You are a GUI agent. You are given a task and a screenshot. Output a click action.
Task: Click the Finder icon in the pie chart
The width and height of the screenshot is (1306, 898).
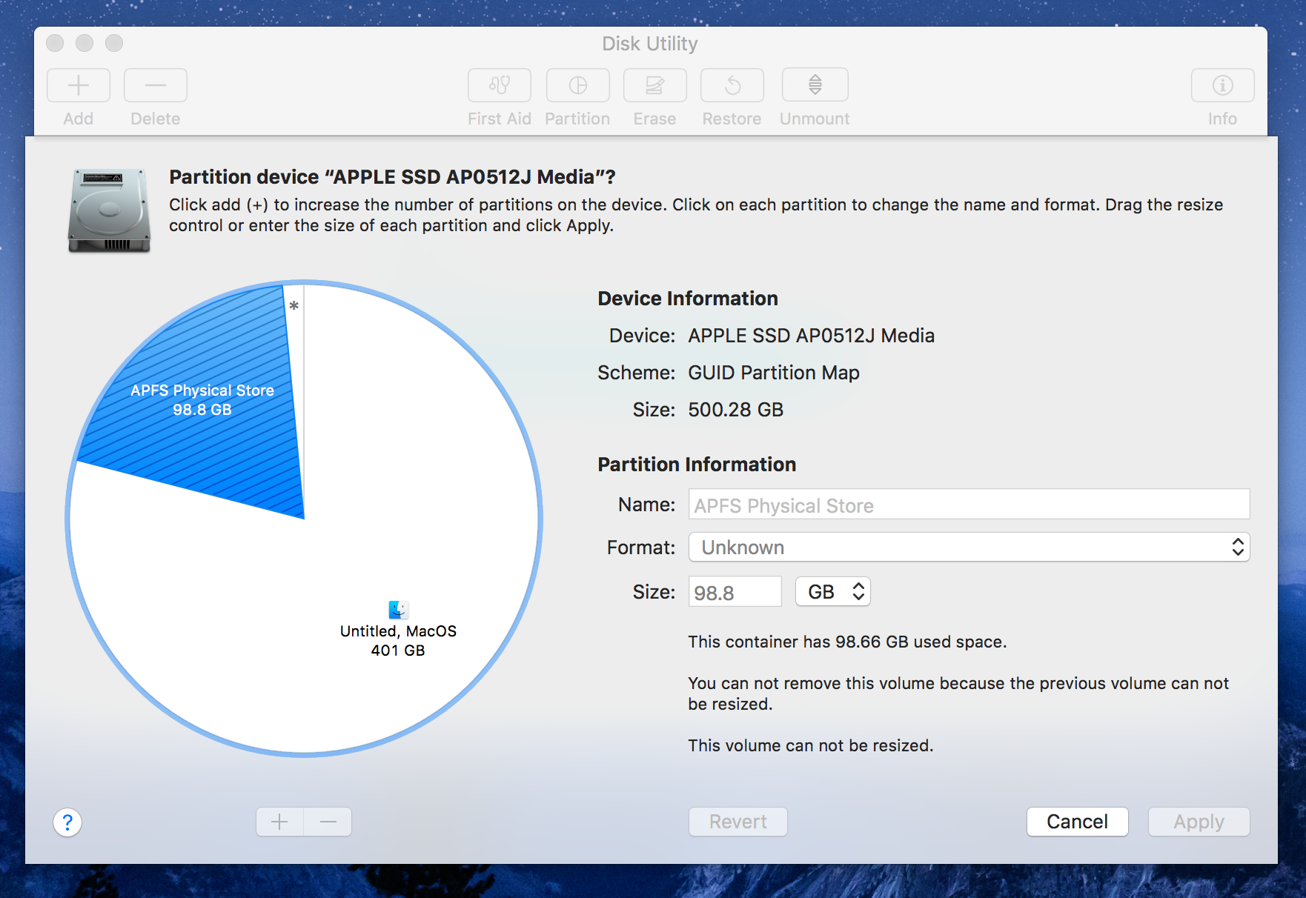pos(398,609)
